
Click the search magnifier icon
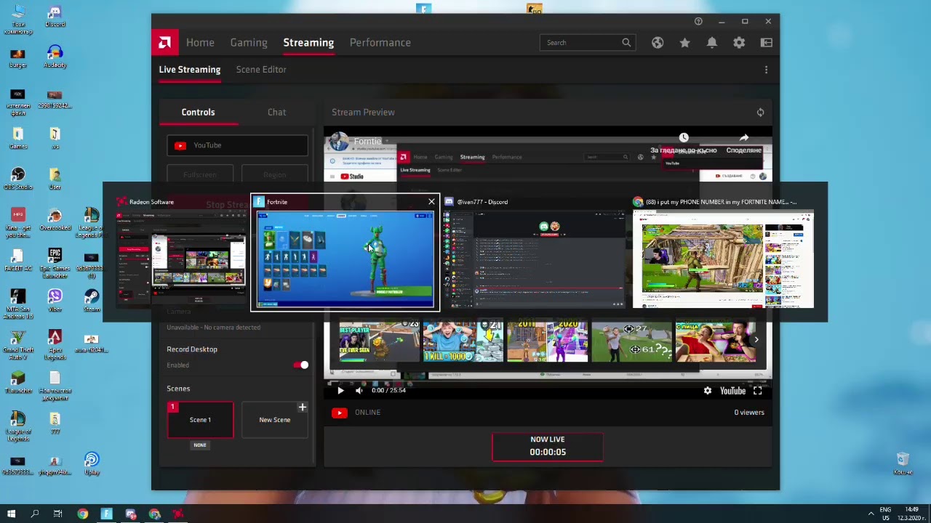626,42
